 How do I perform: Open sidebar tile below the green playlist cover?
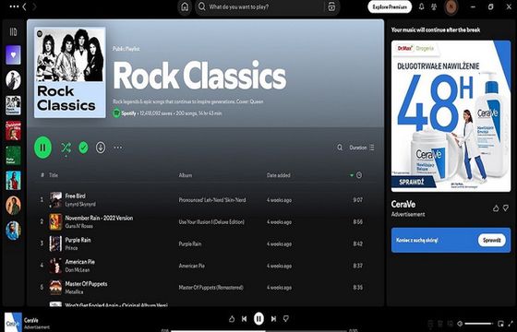click(x=13, y=181)
